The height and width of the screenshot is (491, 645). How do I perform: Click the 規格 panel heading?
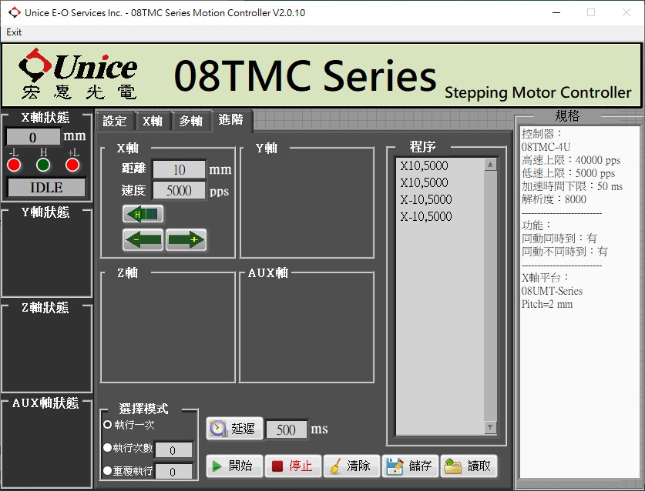coord(567,115)
